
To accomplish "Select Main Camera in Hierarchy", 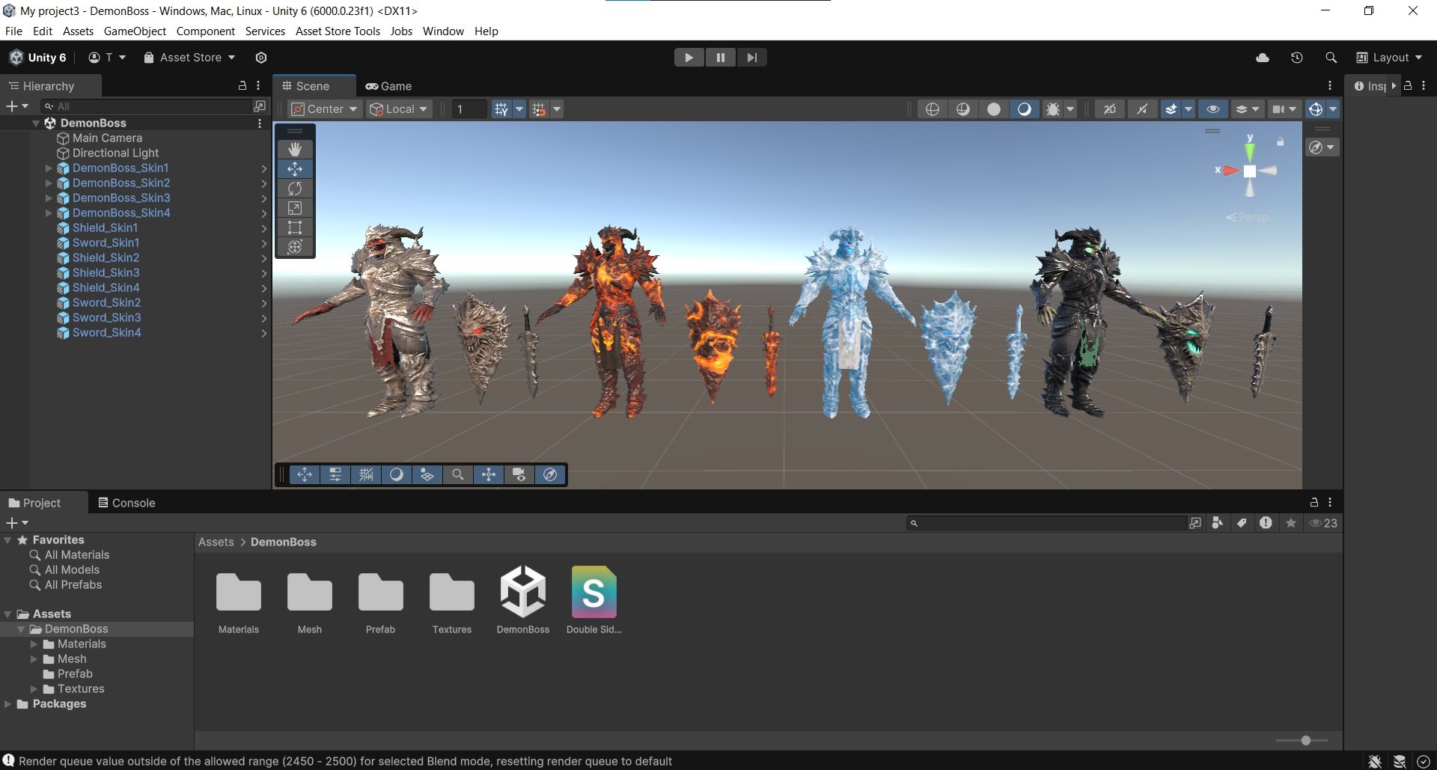I will tap(107, 138).
